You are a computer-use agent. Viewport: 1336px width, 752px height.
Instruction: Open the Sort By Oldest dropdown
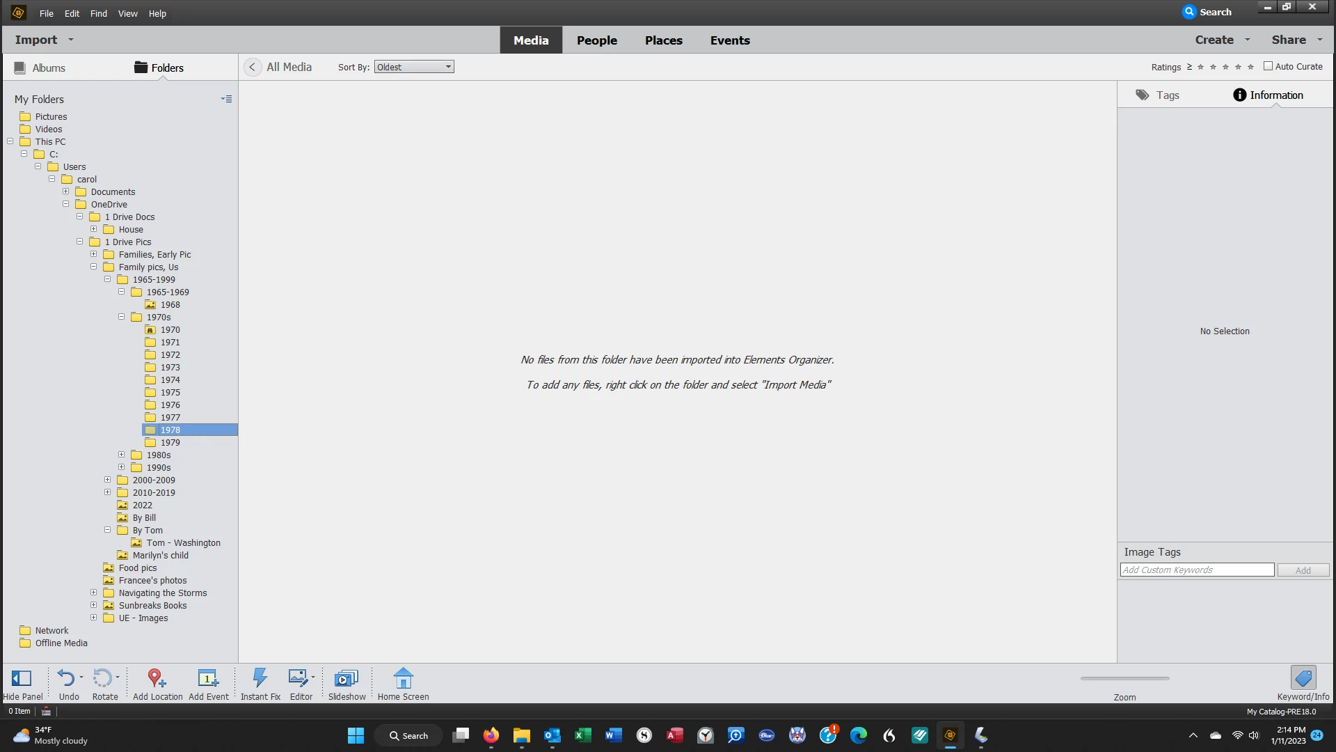(414, 67)
